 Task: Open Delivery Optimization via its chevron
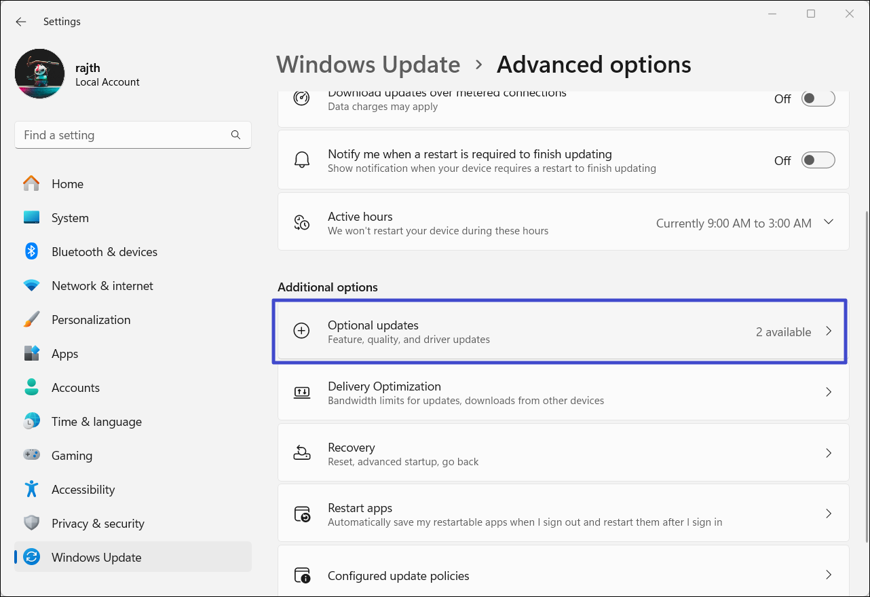(828, 393)
